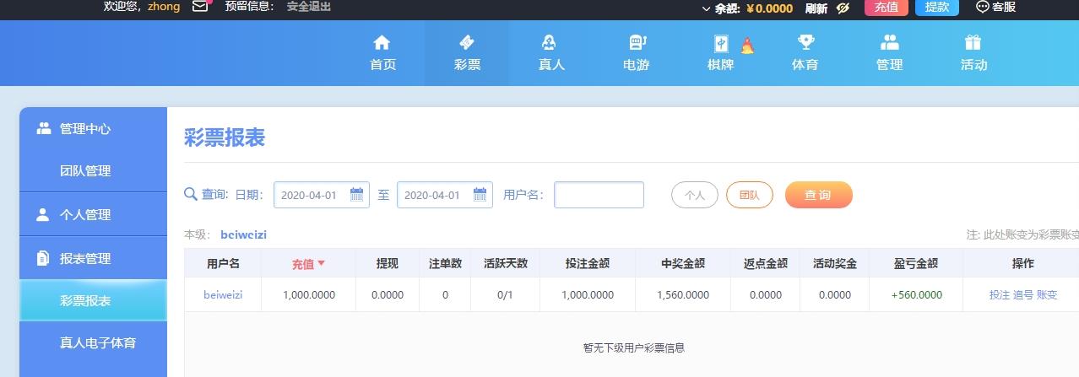Click 用户名 column header
The height and width of the screenshot is (377, 1079).
tap(223, 263)
